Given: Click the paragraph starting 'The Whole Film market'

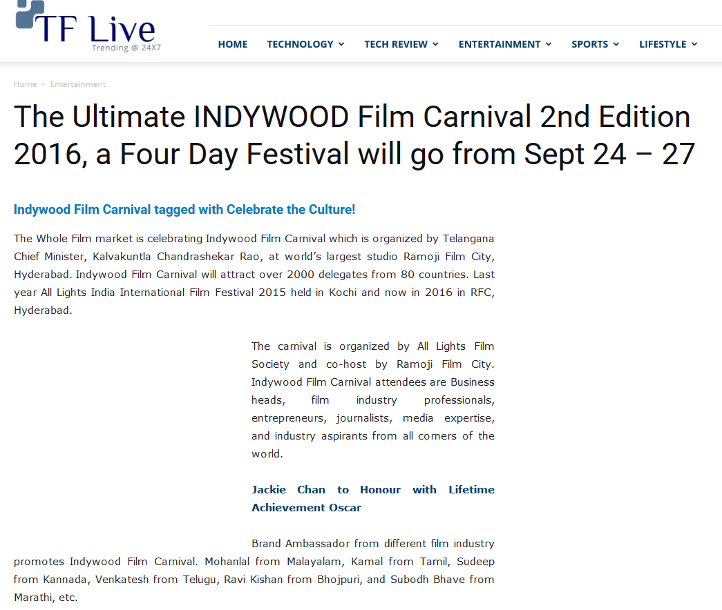Looking at the screenshot, I should (x=254, y=274).
